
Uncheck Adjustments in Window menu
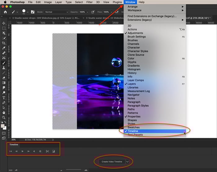click(155, 33)
